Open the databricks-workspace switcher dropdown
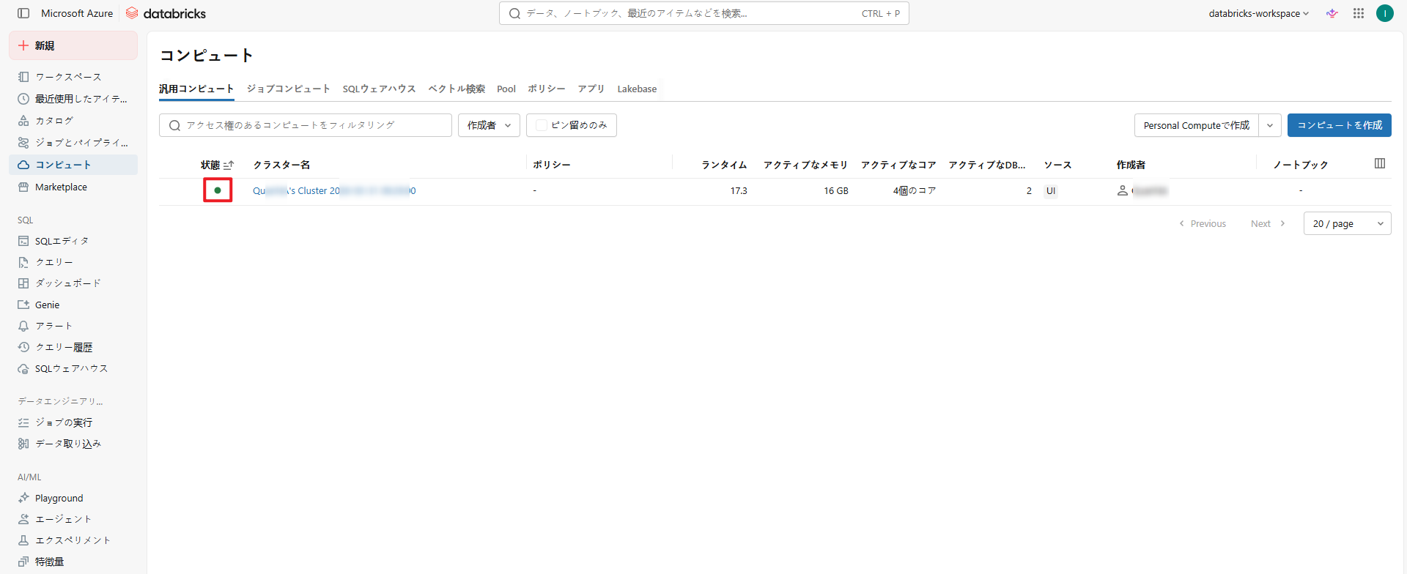The width and height of the screenshot is (1407, 574). pos(1258,13)
